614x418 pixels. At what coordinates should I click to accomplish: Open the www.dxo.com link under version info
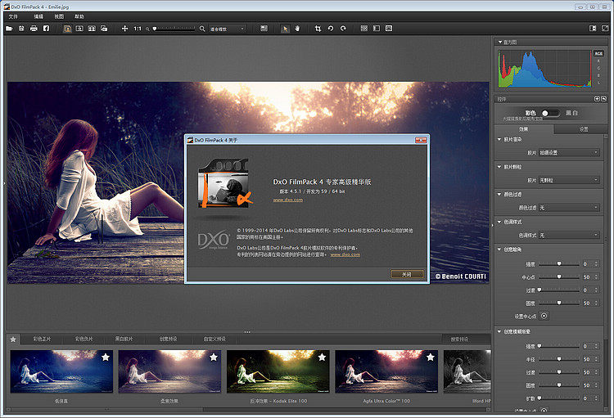(288, 200)
